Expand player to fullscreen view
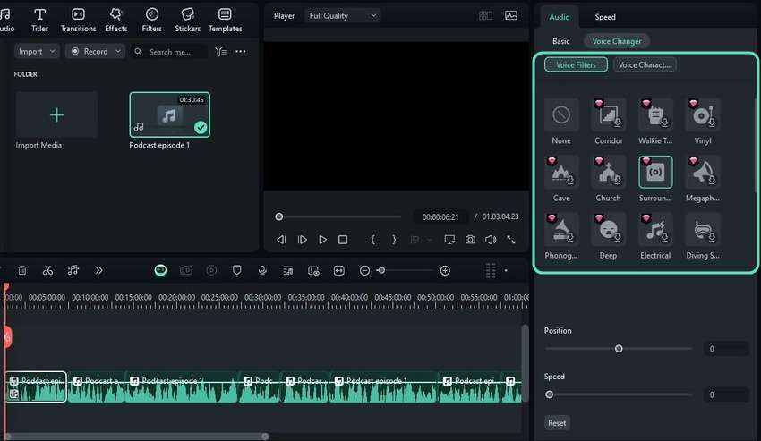The image size is (761, 441). point(511,240)
